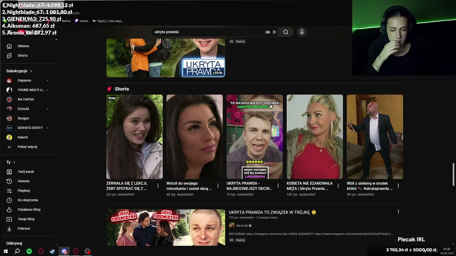
Task: Click the magnifier search button
Action: [x=286, y=32]
